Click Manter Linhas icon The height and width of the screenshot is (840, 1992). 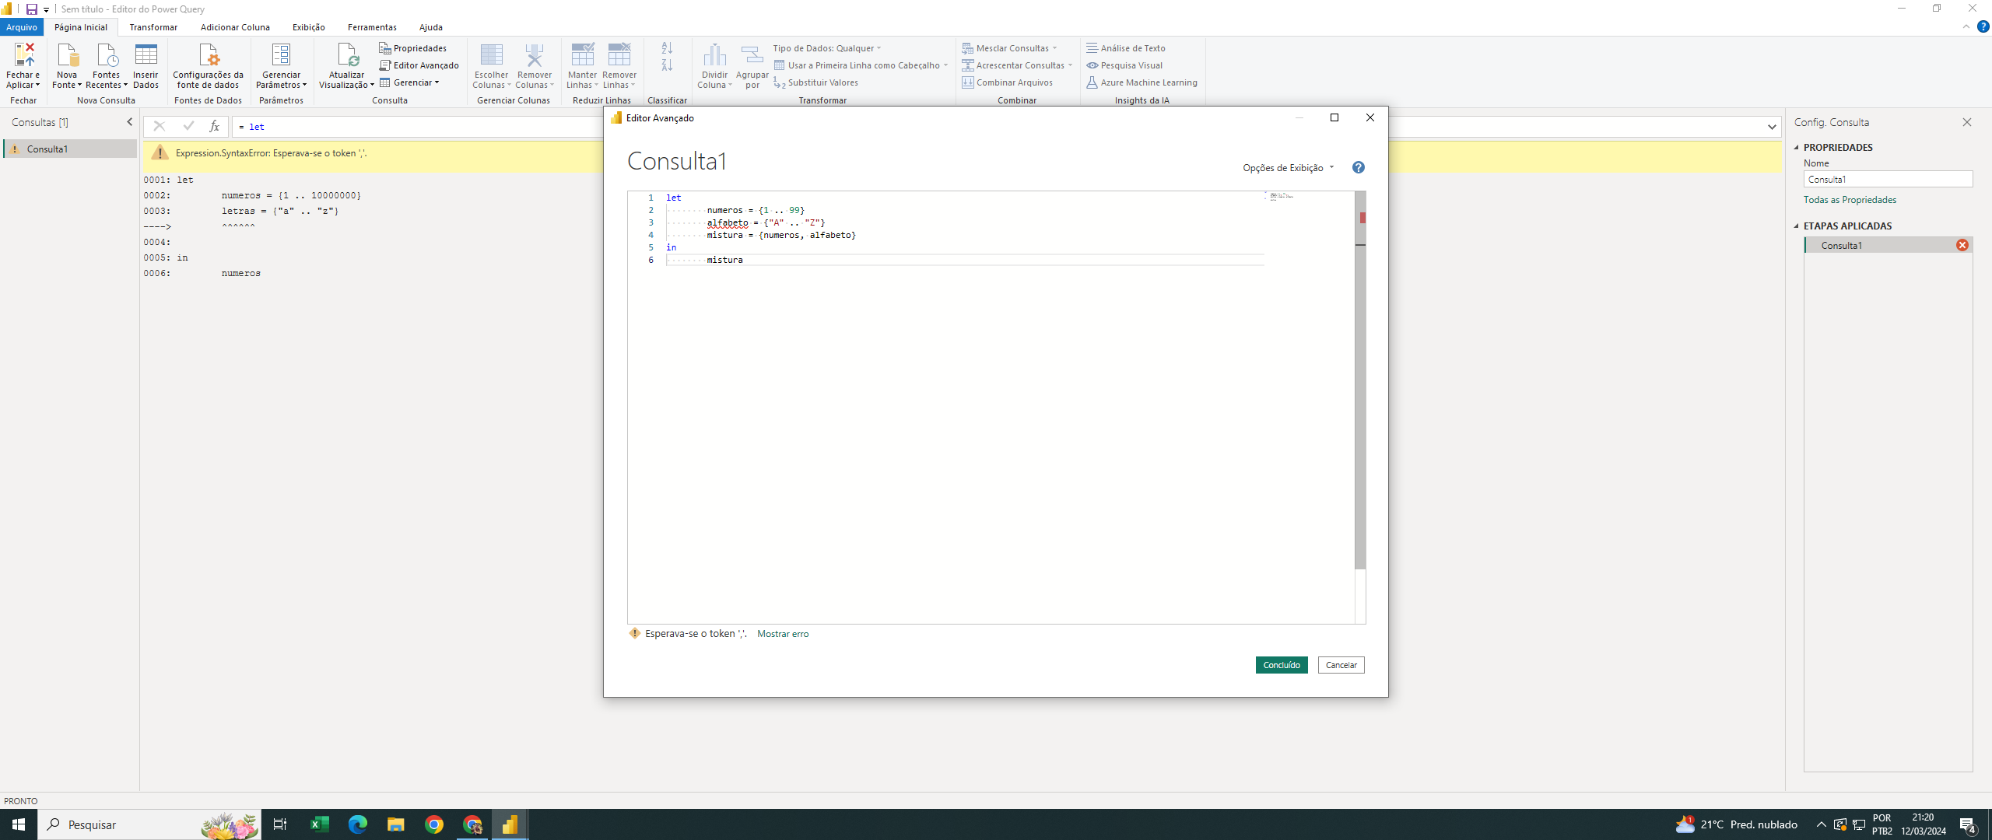(x=582, y=55)
